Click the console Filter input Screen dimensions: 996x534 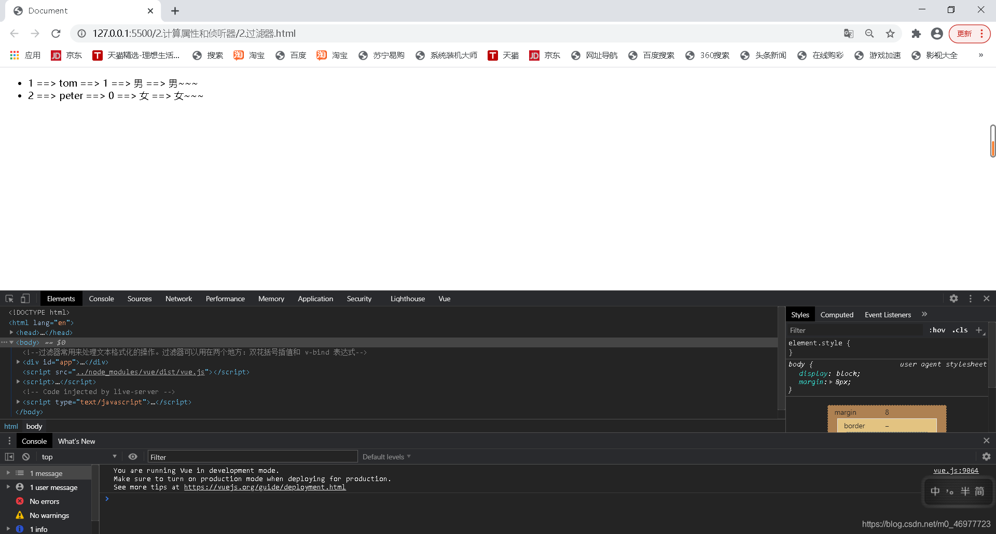click(x=253, y=457)
